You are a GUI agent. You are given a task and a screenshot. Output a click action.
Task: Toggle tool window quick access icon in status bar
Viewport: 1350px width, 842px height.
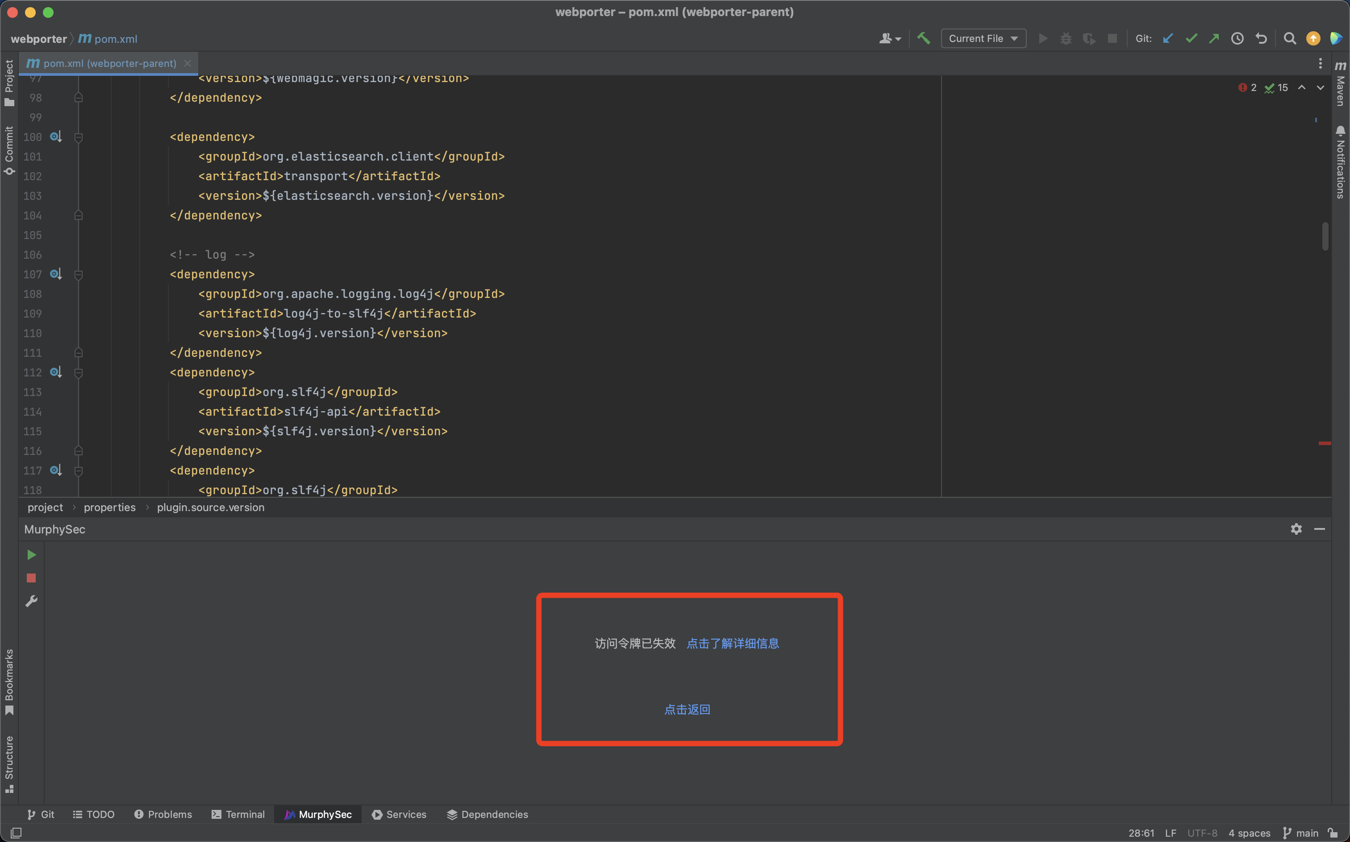coord(16,833)
